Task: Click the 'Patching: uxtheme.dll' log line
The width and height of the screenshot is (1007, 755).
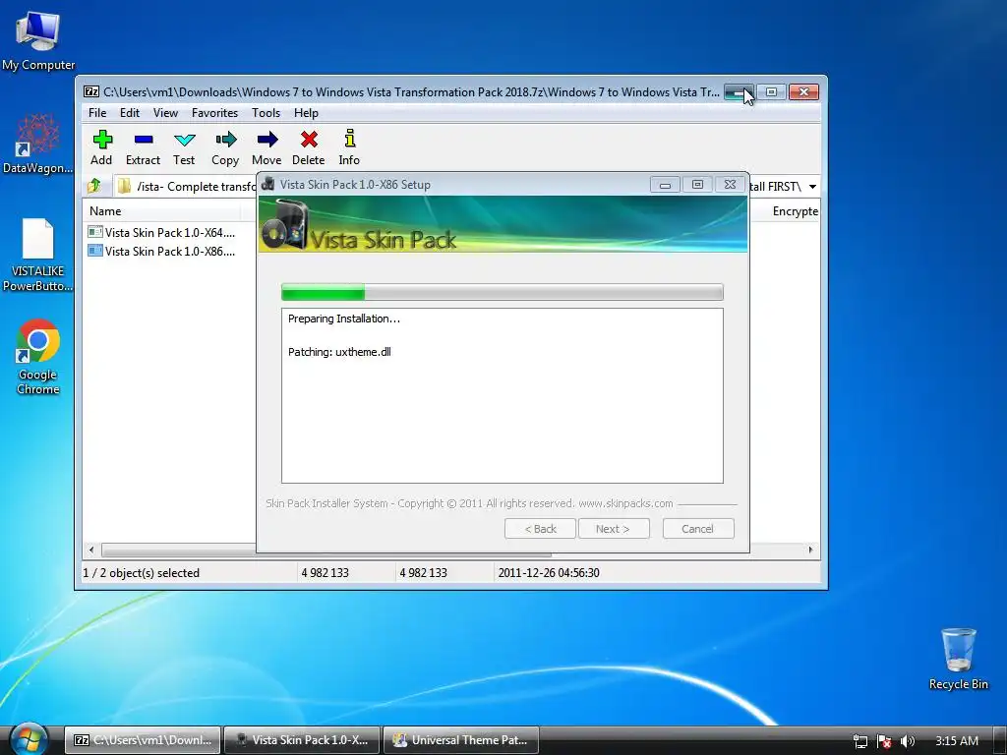Action: click(339, 352)
